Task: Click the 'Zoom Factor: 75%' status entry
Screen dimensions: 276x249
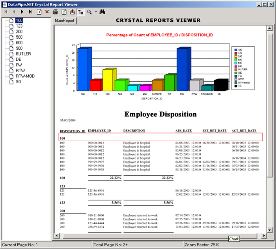Action: (202, 245)
